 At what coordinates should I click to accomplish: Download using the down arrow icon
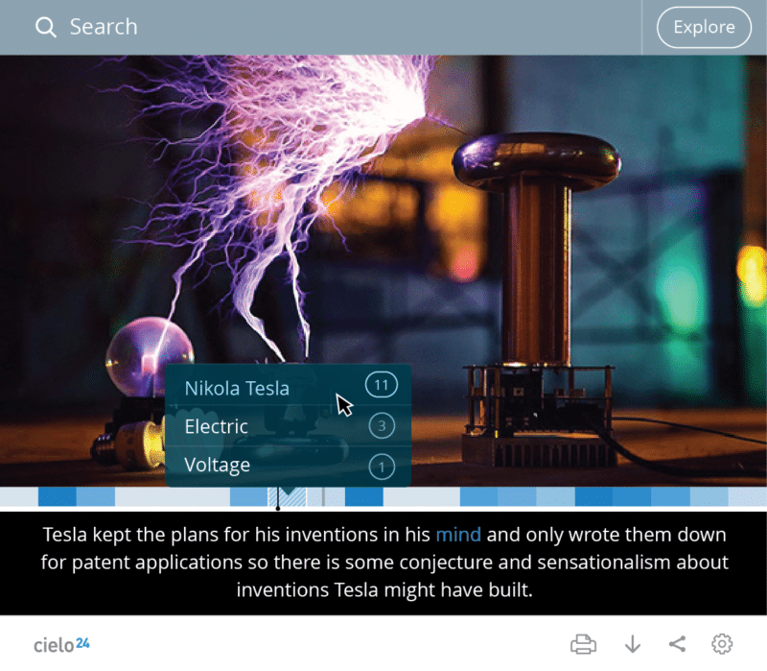coord(633,644)
